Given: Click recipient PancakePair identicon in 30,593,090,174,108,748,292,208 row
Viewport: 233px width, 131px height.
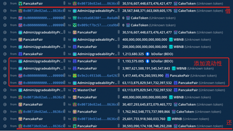Looking at the screenshot, I should point(75,126).
